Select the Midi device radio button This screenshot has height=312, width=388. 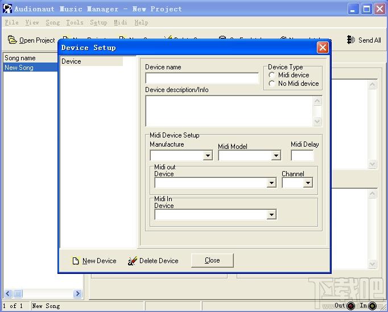pyautogui.click(x=272, y=75)
